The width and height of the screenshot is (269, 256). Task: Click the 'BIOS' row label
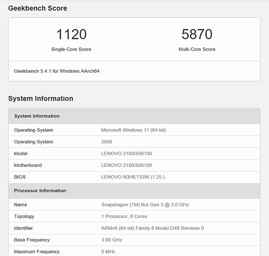click(20, 177)
